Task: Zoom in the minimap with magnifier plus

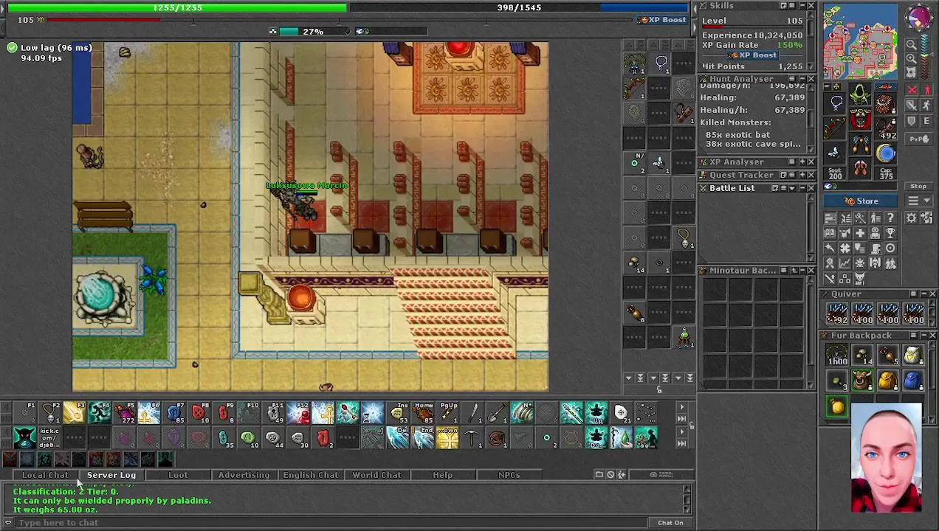Action: [912, 58]
